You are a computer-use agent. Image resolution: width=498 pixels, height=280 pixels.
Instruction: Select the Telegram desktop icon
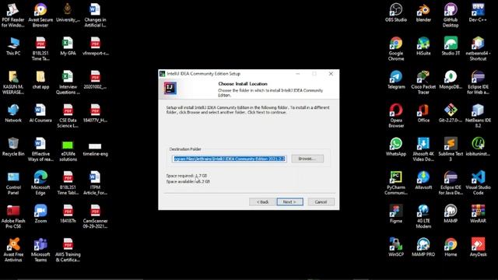396,79
